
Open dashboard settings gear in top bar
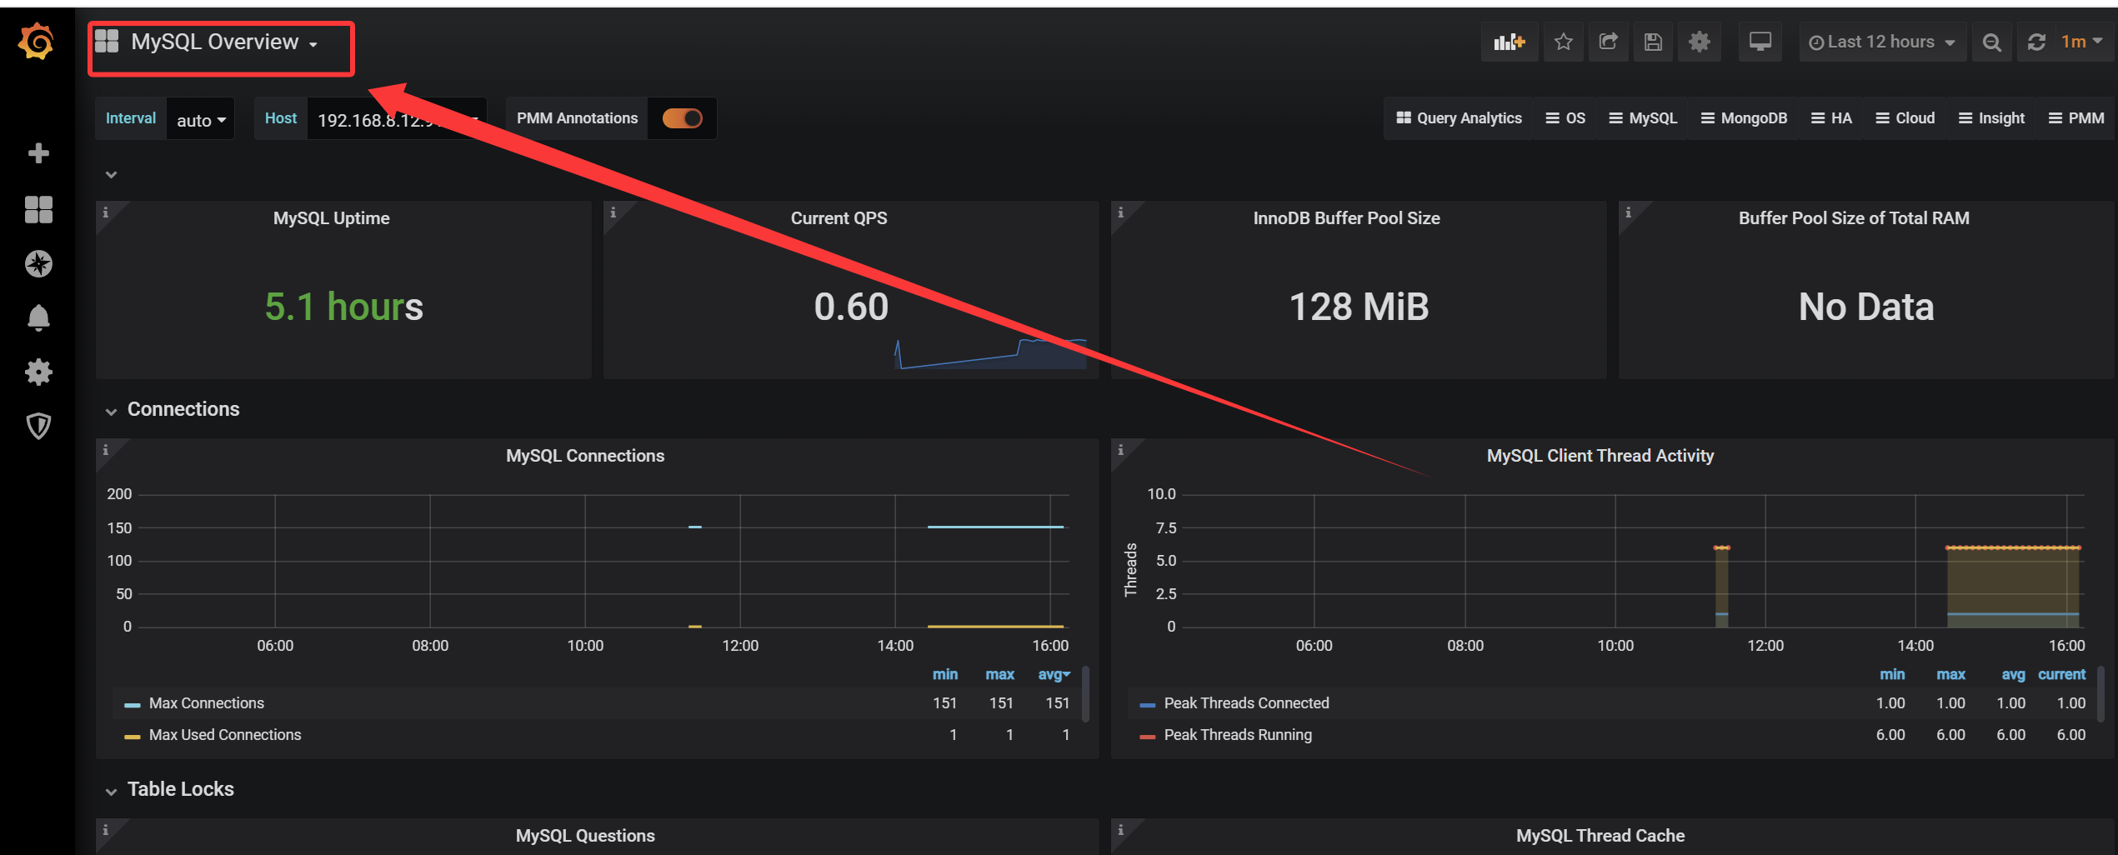coord(1700,42)
